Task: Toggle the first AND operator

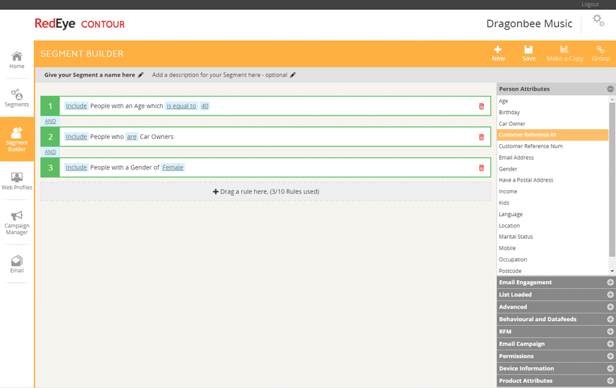Action: point(50,121)
